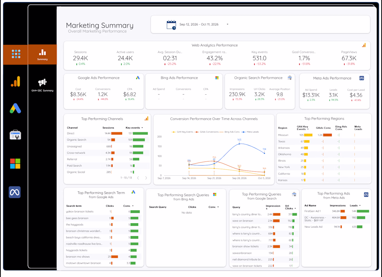Sort Google Search queries by Url Clicks
Viewport: 382px width, 277px height.
[x=291, y=207]
